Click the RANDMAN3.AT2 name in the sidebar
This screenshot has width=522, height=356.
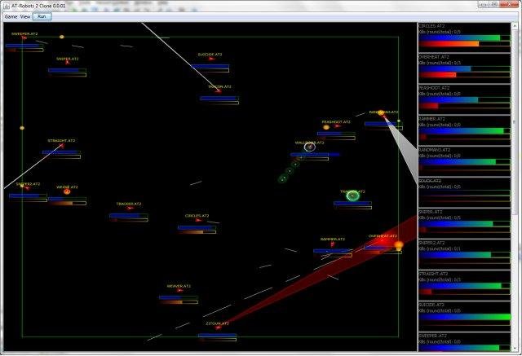[435, 150]
